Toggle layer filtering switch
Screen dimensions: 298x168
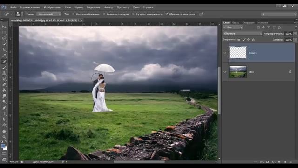(x=296, y=28)
